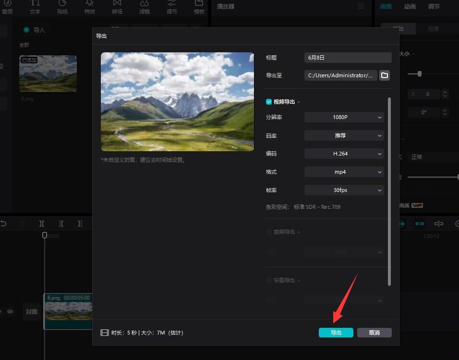Screen dimensions: 459x360
Task: Toggle the 视频导出 video export checkbox
Action: click(x=269, y=102)
